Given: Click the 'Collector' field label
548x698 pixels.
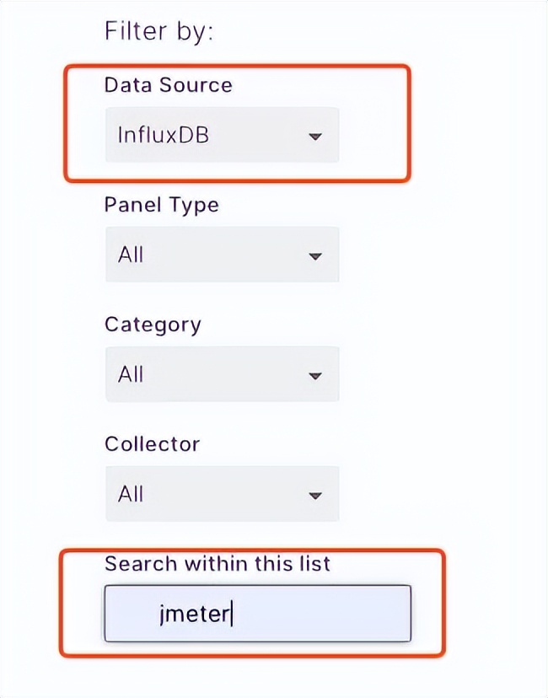Looking at the screenshot, I should (x=152, y=444).
